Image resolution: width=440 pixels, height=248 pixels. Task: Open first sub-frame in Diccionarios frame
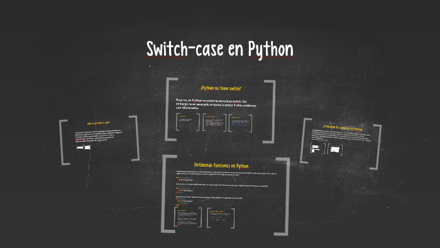click(317, 148)
